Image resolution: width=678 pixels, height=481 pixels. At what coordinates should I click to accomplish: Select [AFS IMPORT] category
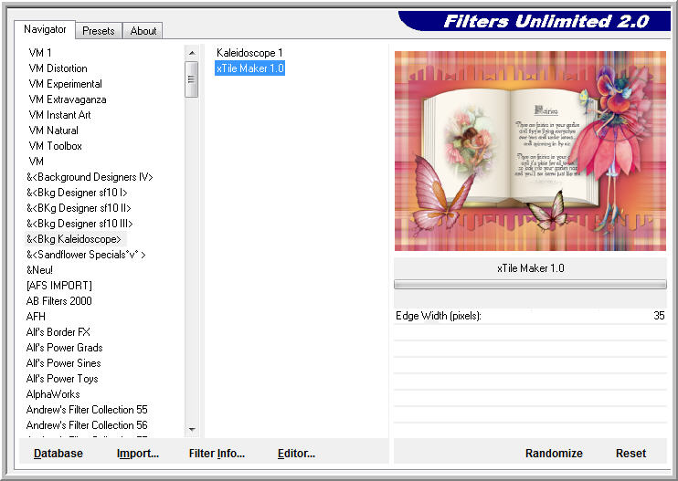pos(59,286)
